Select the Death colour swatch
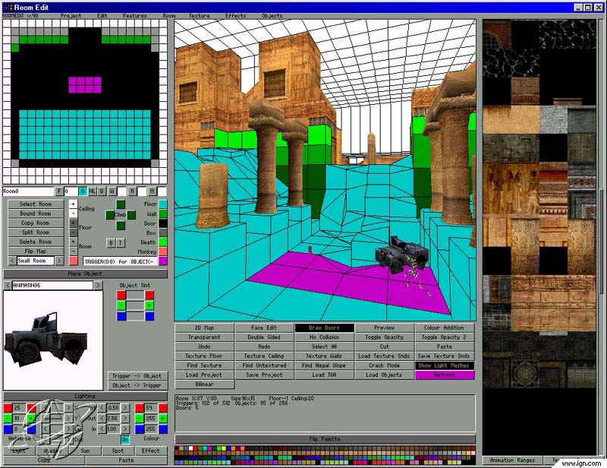This screenshot has width=607, height=468. [x=162, y=242]
